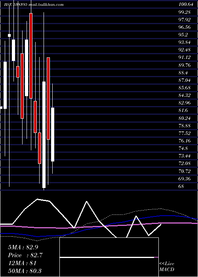
Task: Click price axis label 96.56
Action: pyautogui.click(x=185, y=27)
